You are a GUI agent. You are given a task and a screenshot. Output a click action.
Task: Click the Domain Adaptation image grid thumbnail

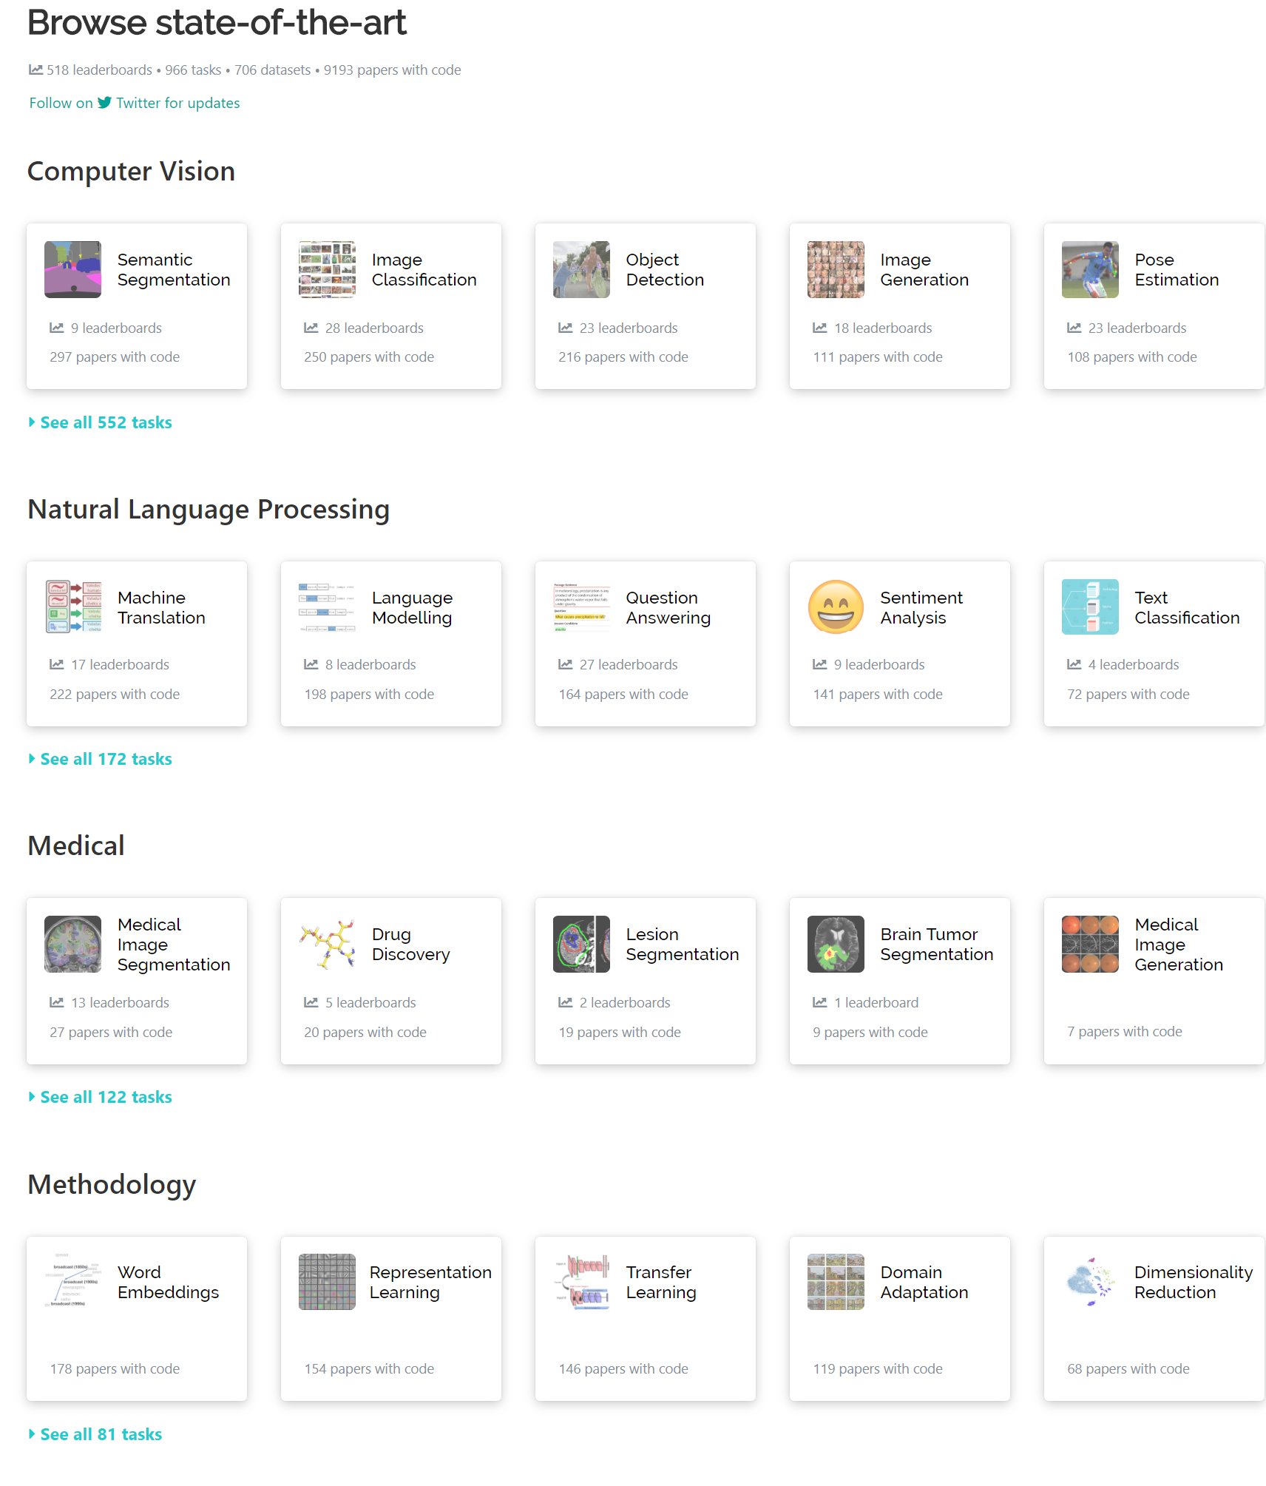pos(836,1282)
